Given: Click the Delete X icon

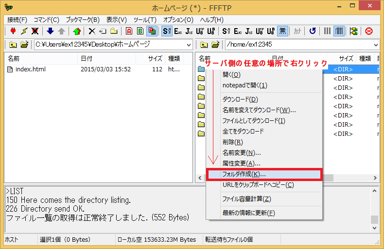Looking at the screenshot, I should pos(92,31).
